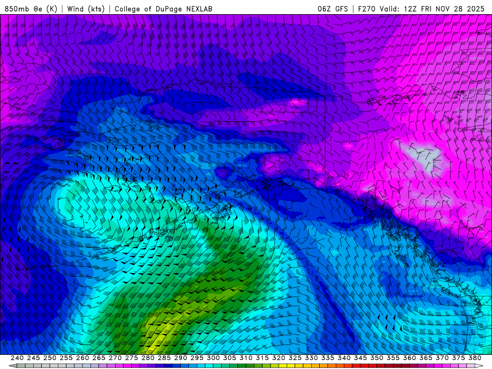Click the '850mb θe (K)' title text

point(31,9)
